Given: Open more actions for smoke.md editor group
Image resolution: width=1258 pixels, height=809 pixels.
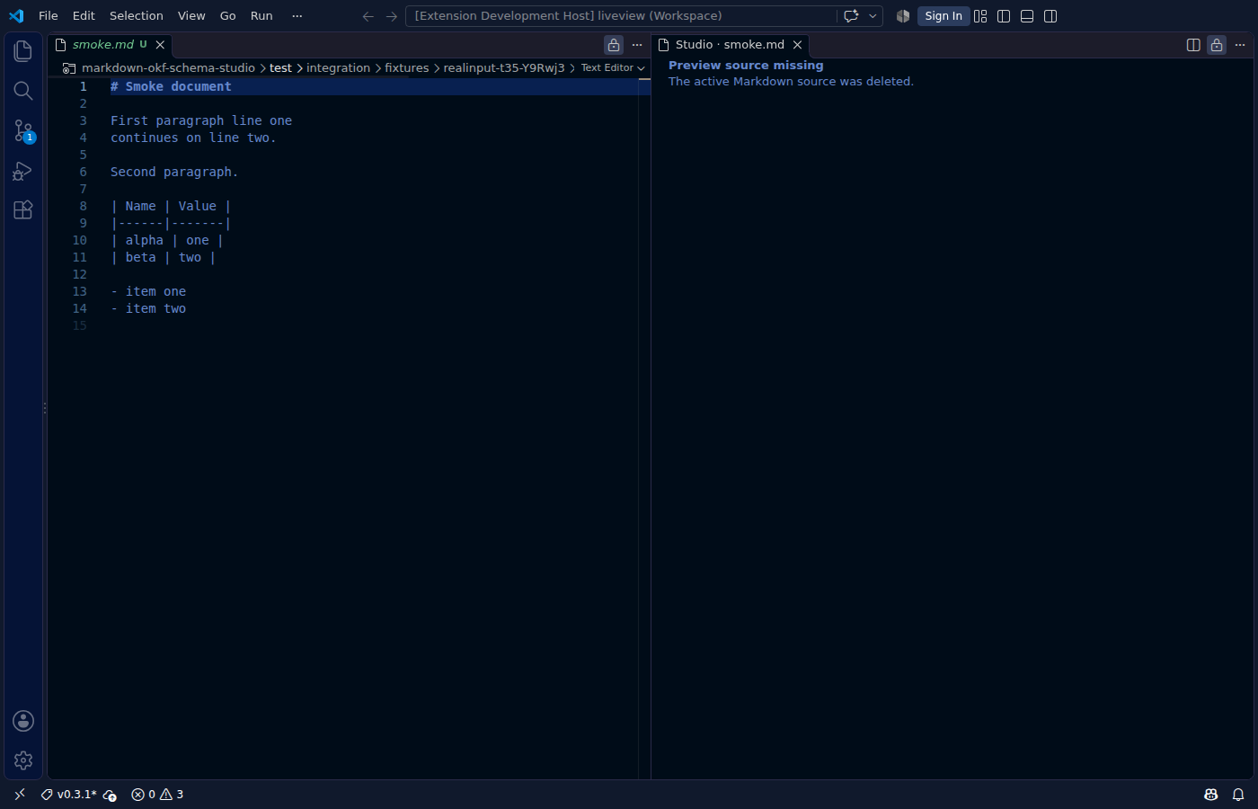Looking at the screenshot, I should [637, 45].
